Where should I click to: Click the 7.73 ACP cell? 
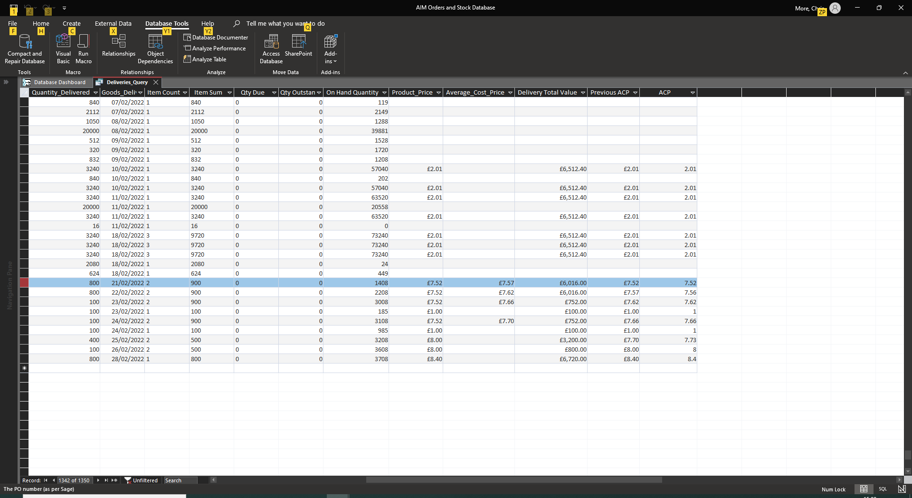click(x=668, y=340)
